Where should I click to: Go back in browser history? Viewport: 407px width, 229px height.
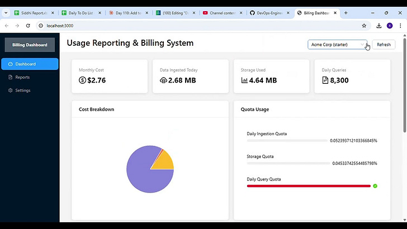[7, 26]
